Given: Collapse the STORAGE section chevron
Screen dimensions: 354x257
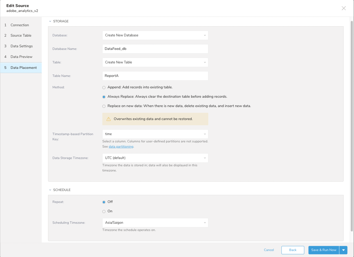Looking at the screenshot, I should (x=50, y=21).
